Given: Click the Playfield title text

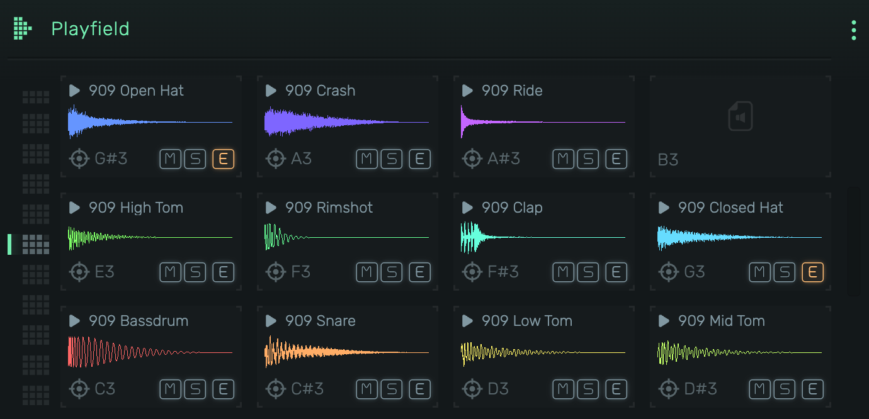Looking at the screenshot, I should tap(90, 29).
